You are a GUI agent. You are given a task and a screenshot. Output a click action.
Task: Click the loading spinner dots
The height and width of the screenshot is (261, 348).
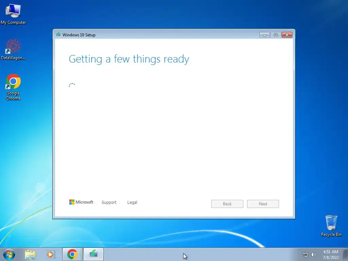pyautogui.click(x=72, y=85)
